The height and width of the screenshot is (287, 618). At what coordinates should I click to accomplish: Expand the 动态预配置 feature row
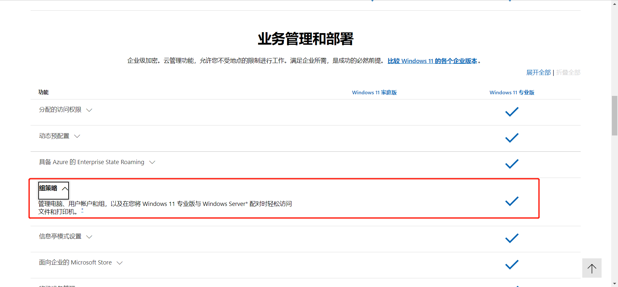tap(60, 136)
